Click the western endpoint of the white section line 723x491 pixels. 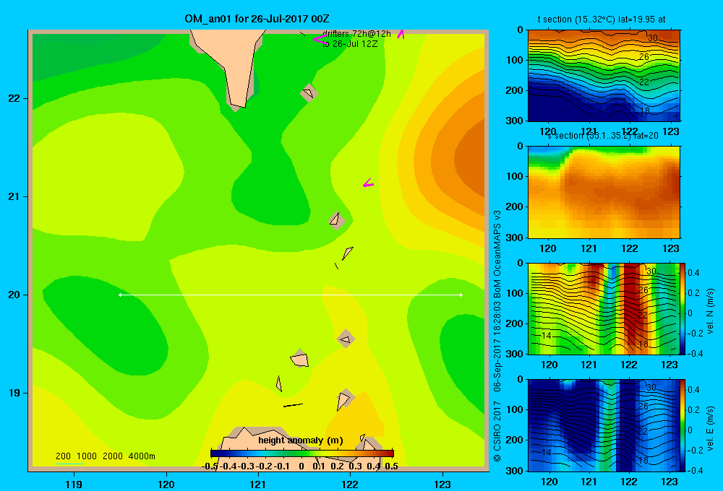(120, 295)
